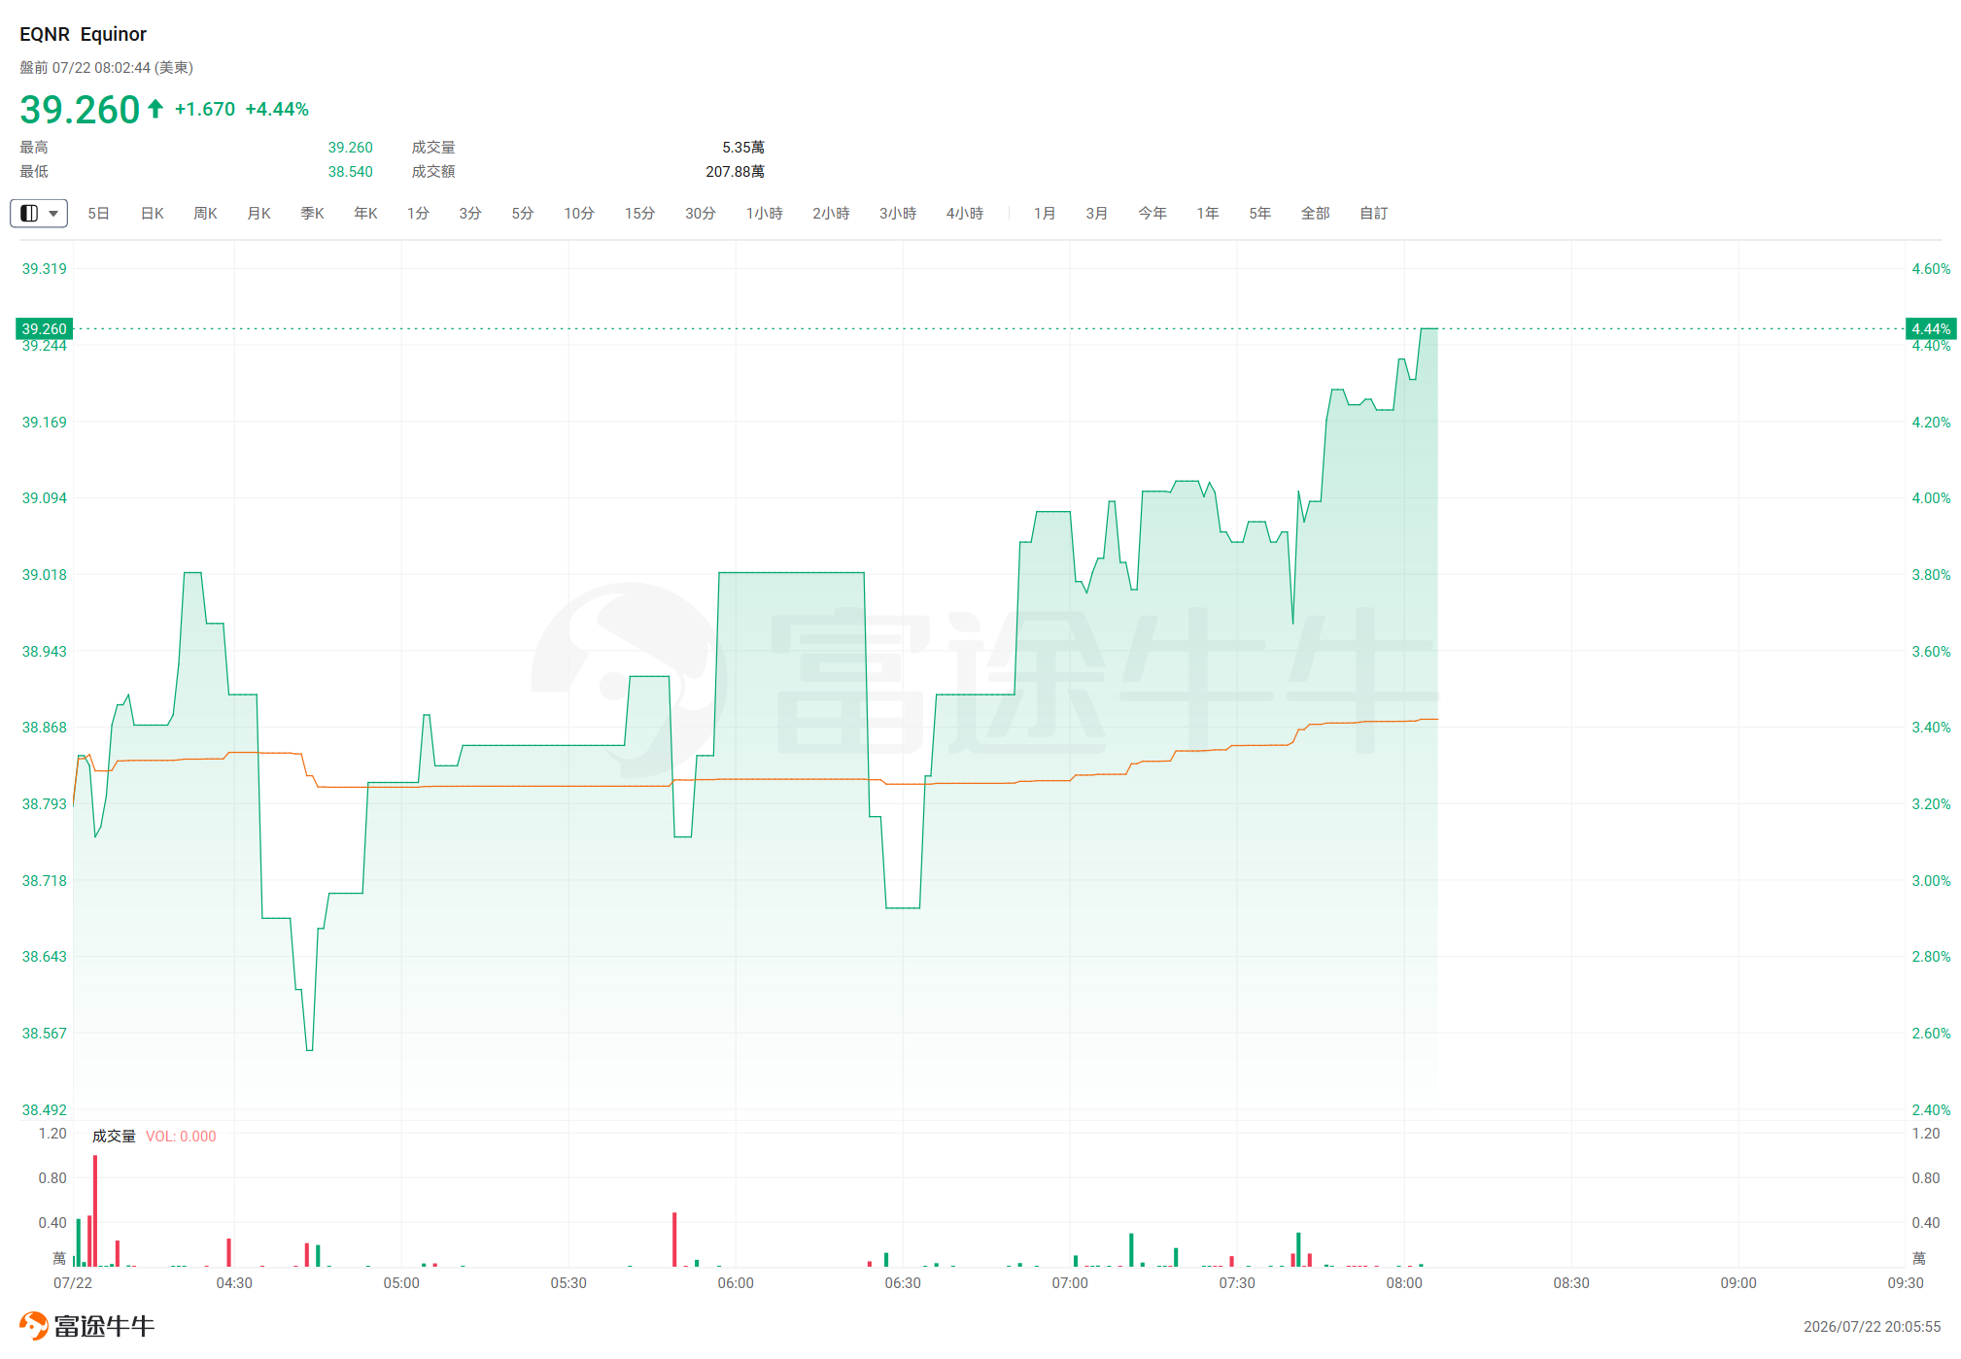Open the chart layout dropdown
The height and width of the screenshot is (1359, 1961).
(39, 213)
